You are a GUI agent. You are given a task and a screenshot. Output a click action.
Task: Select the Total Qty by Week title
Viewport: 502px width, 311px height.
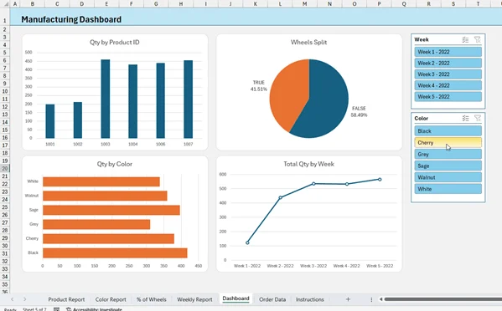coord(308,164)
